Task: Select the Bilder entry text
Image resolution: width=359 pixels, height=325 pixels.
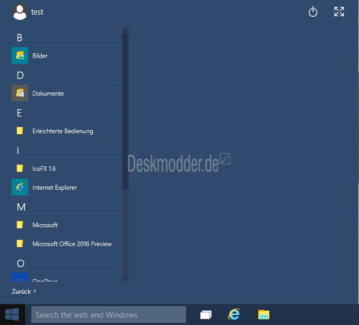Action: click(40, 55)
